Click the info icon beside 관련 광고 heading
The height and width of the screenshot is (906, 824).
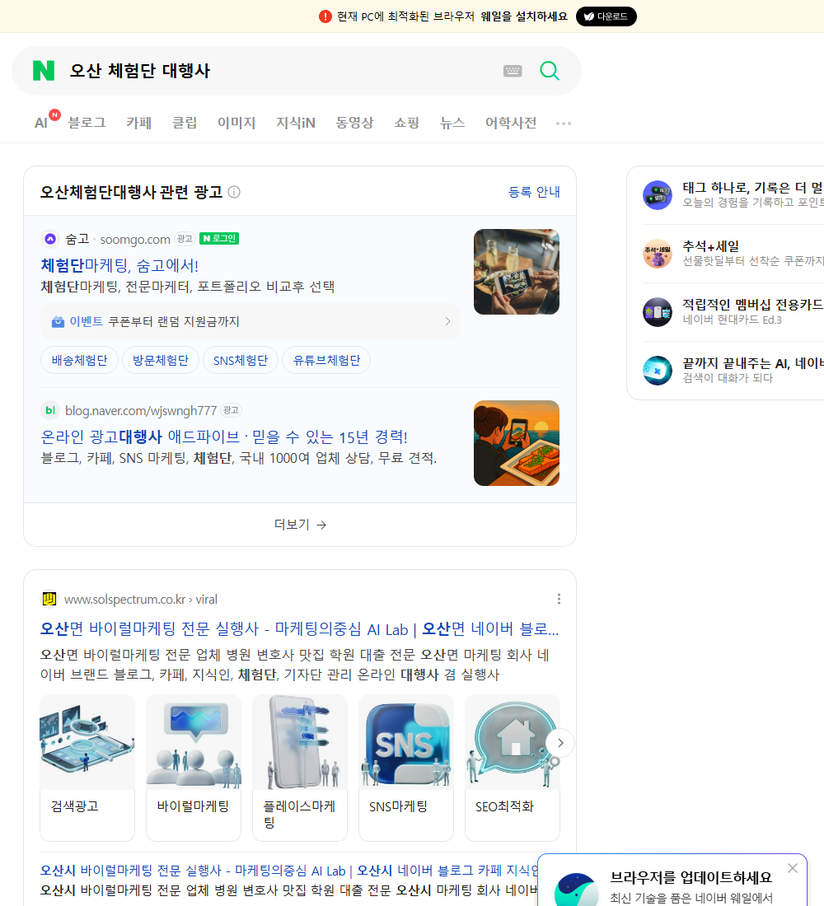click(234, 192)
